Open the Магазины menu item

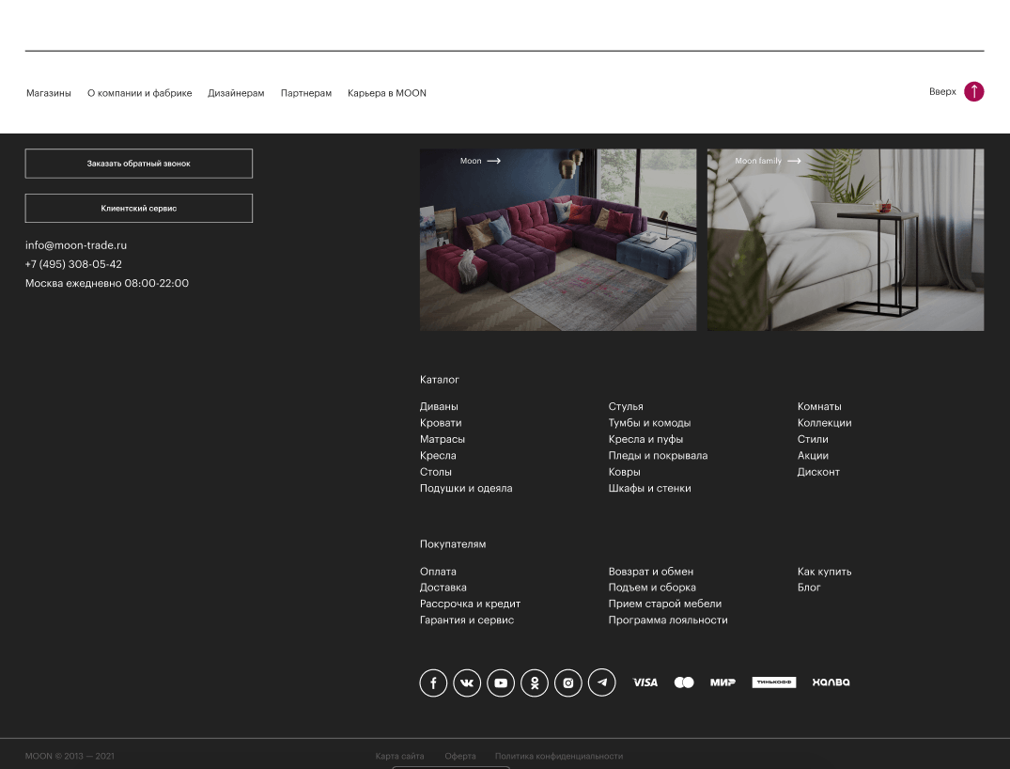pyautogui.click(x=49, y=93)
